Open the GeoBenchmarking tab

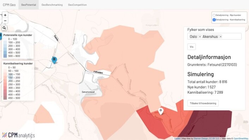point(52,5)
